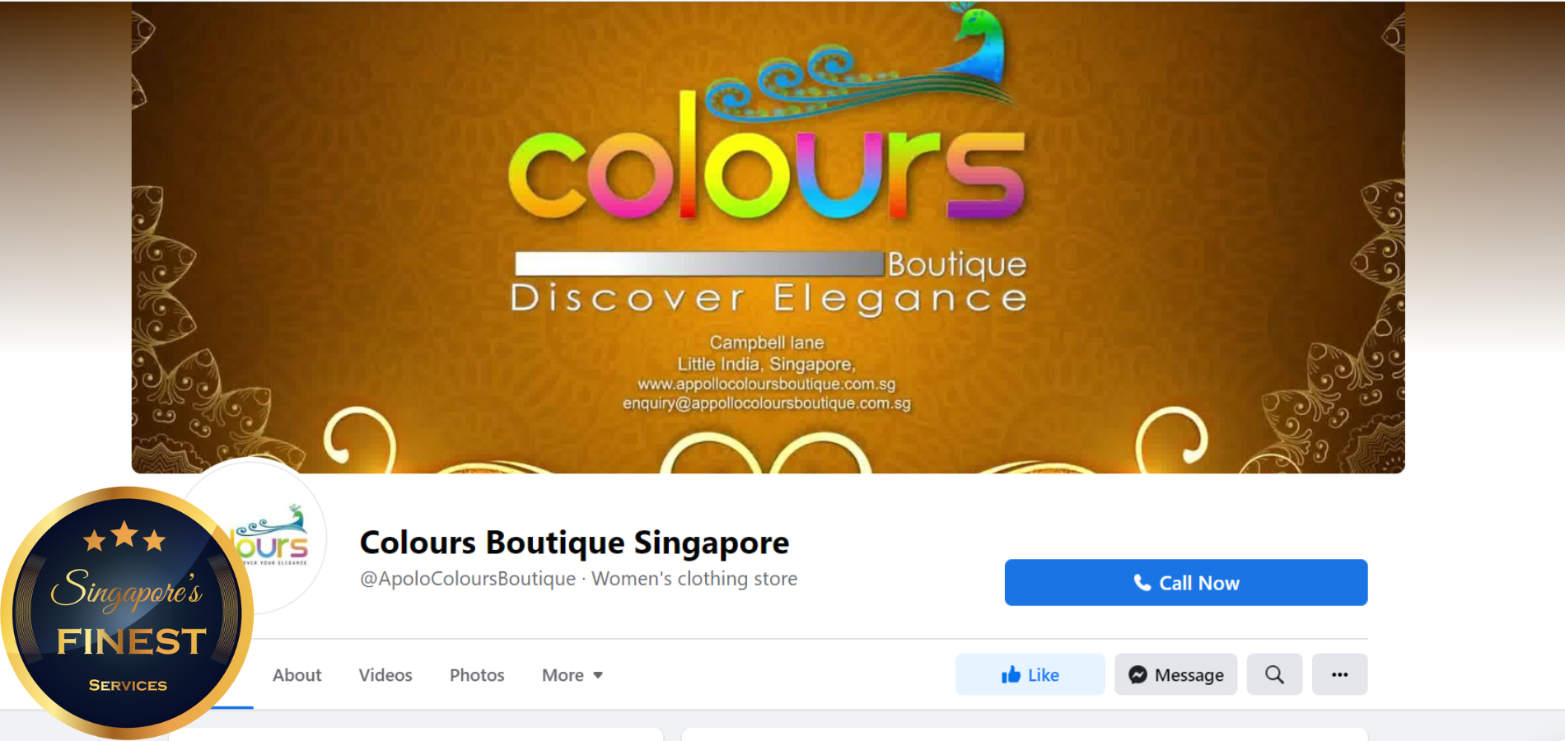The width and height of the screenshot is (1565, 741).
Task: Switch to the Videos tab
Action: (385, 675)
